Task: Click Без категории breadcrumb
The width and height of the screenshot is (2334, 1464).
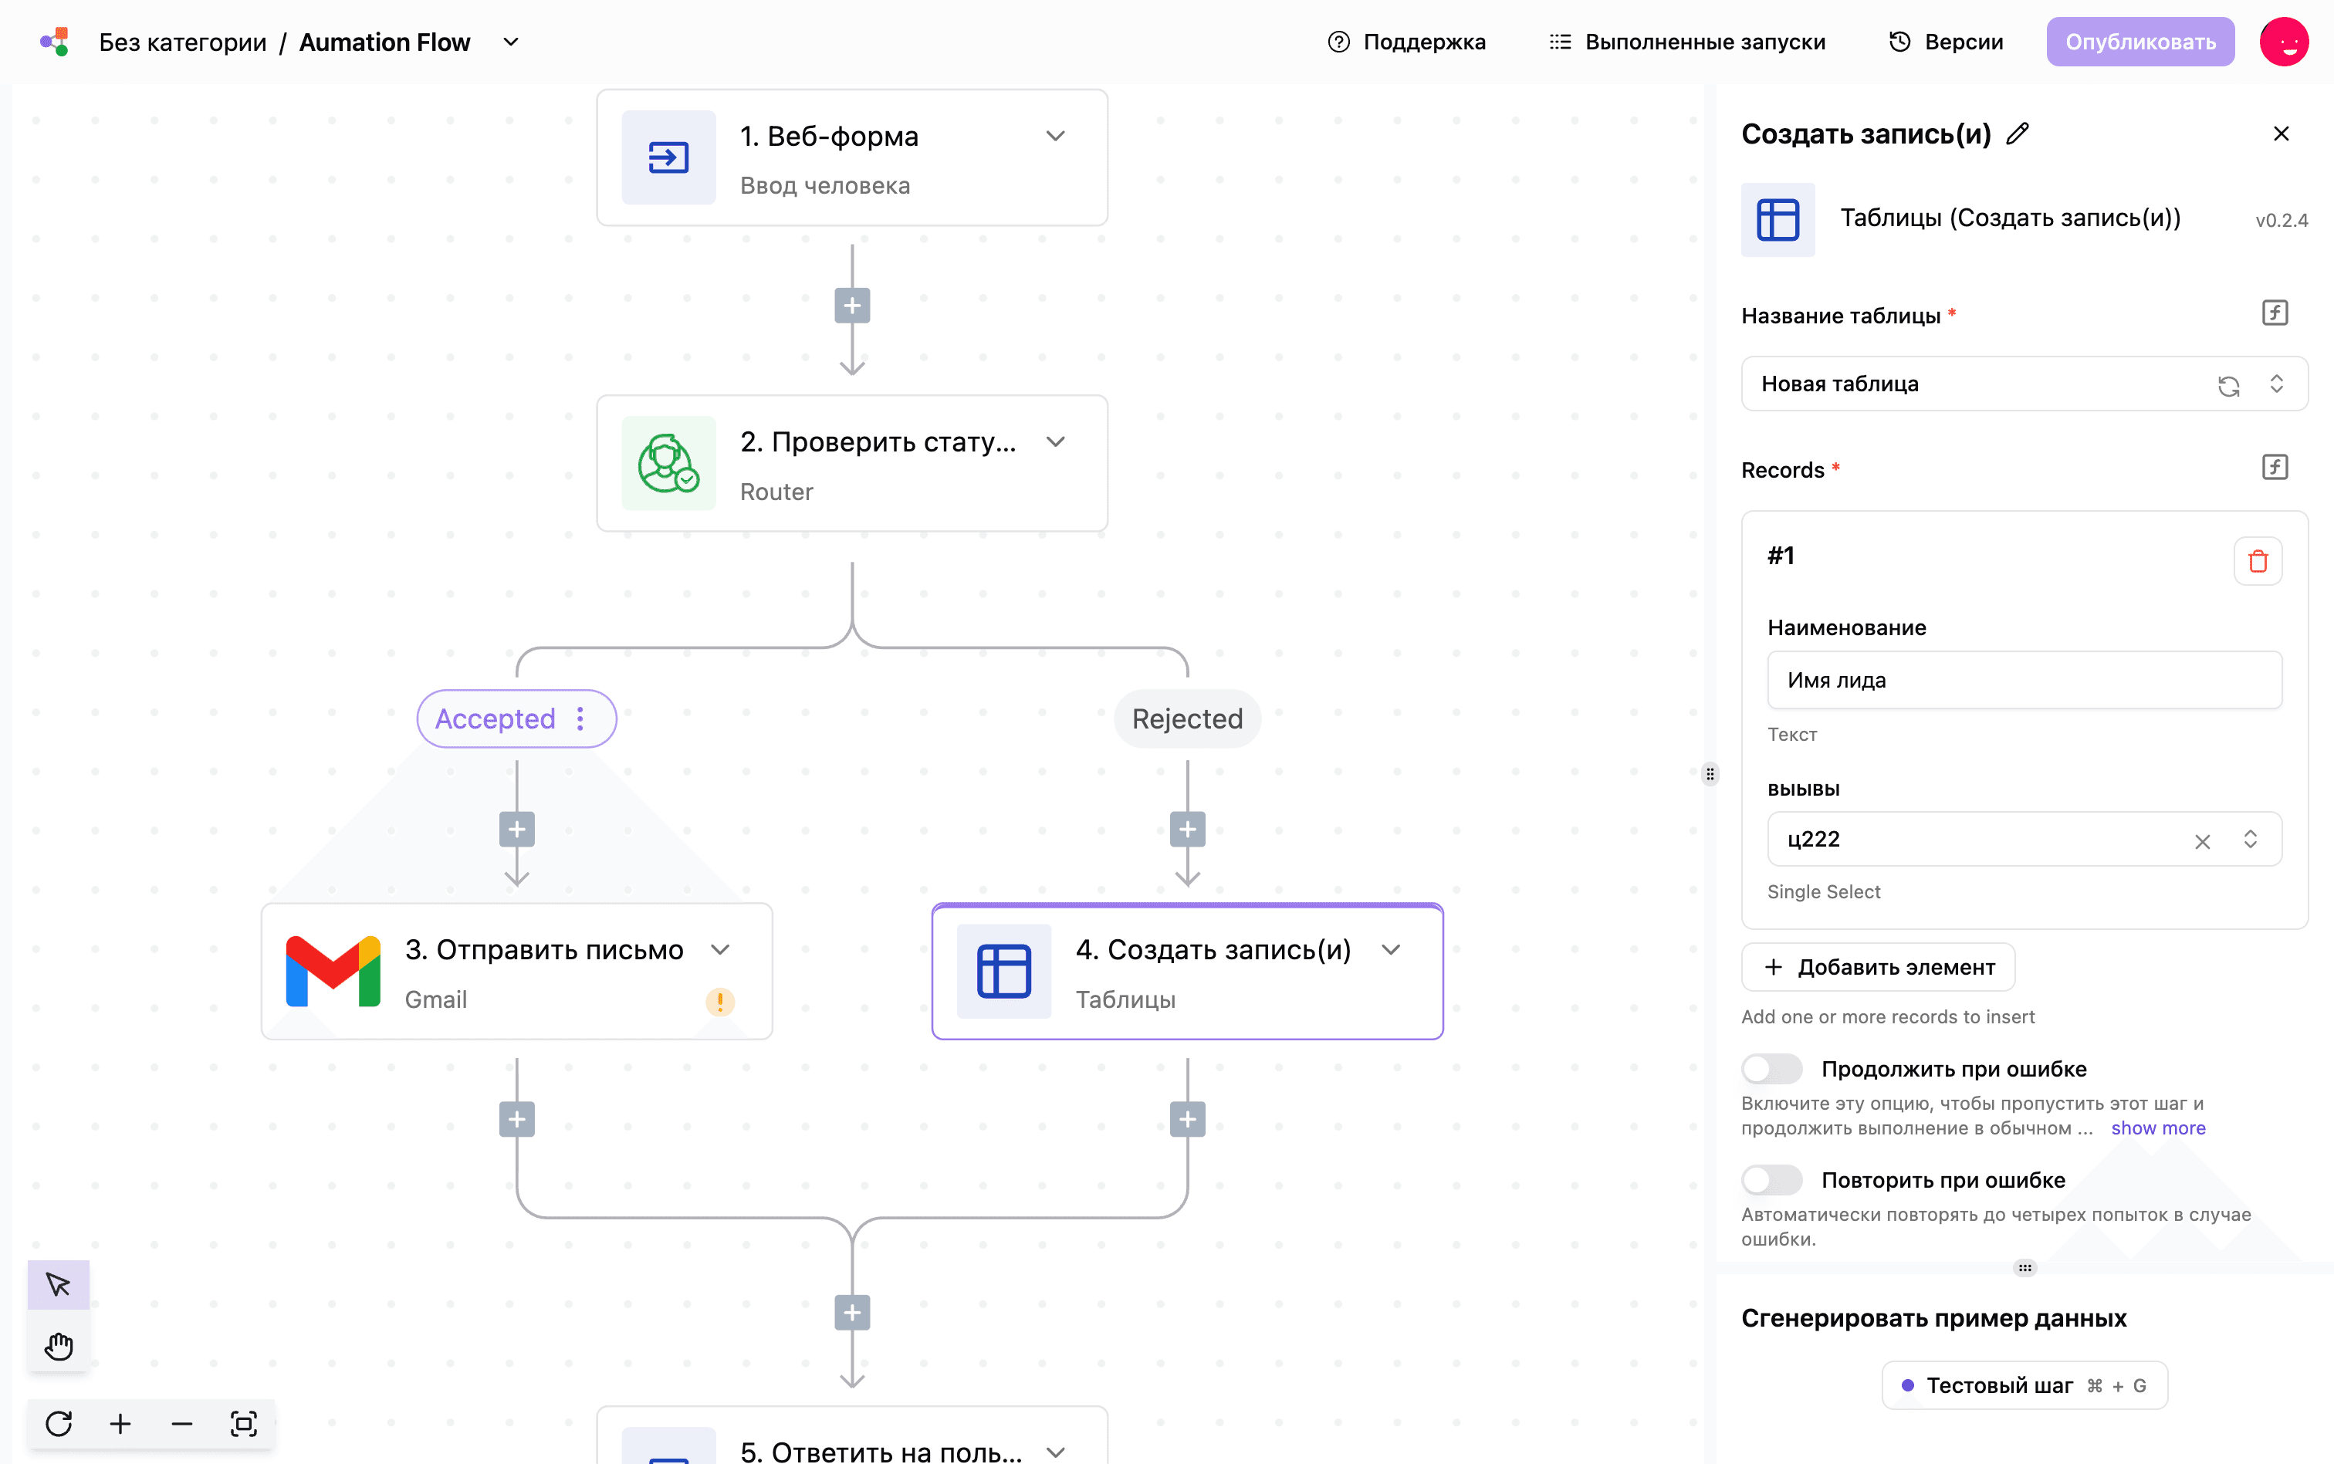Action: point(183,42)
